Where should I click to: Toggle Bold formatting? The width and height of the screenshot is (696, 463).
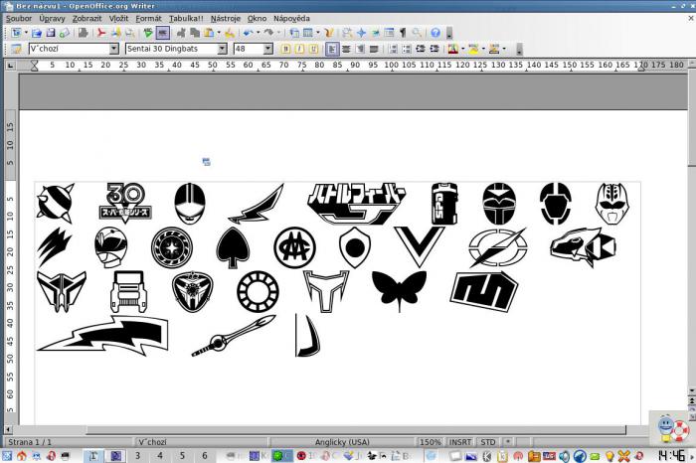(x=286, y=49)
